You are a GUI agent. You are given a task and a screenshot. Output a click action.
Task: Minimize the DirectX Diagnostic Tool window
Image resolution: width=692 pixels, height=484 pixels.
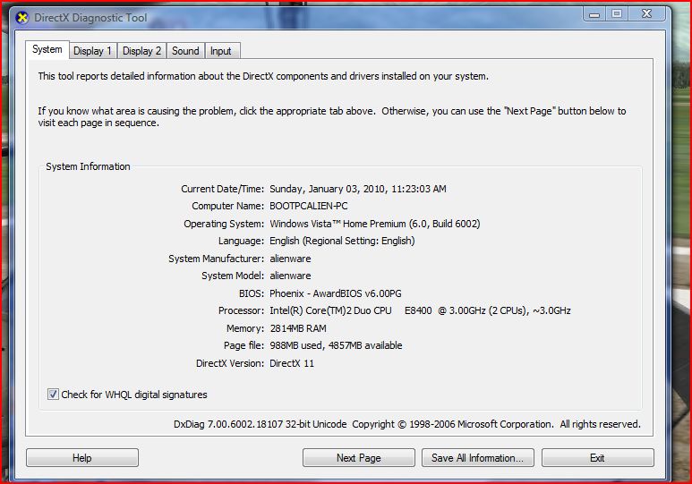[x=594, y=14]
